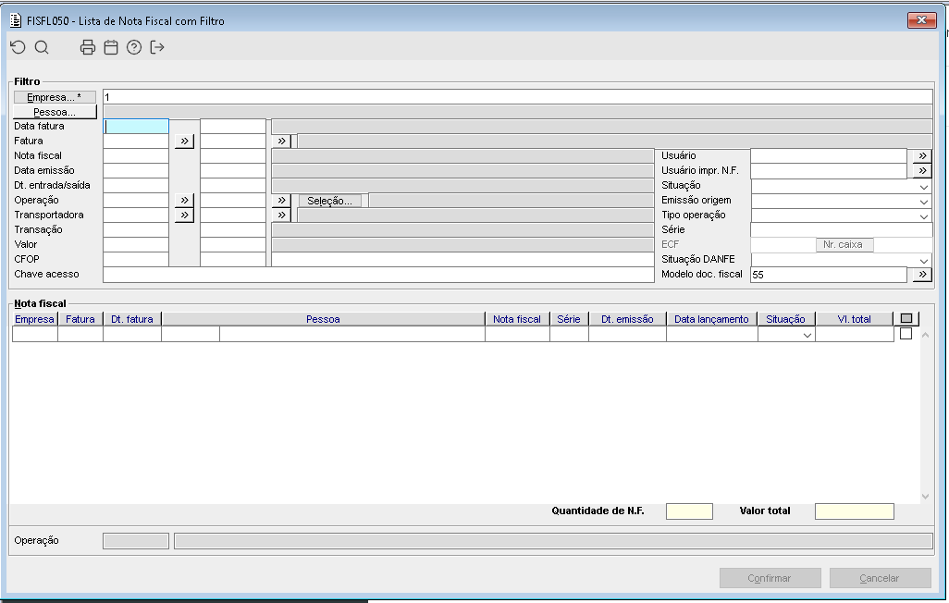Focus the Chave acesso field

[379, 275]
